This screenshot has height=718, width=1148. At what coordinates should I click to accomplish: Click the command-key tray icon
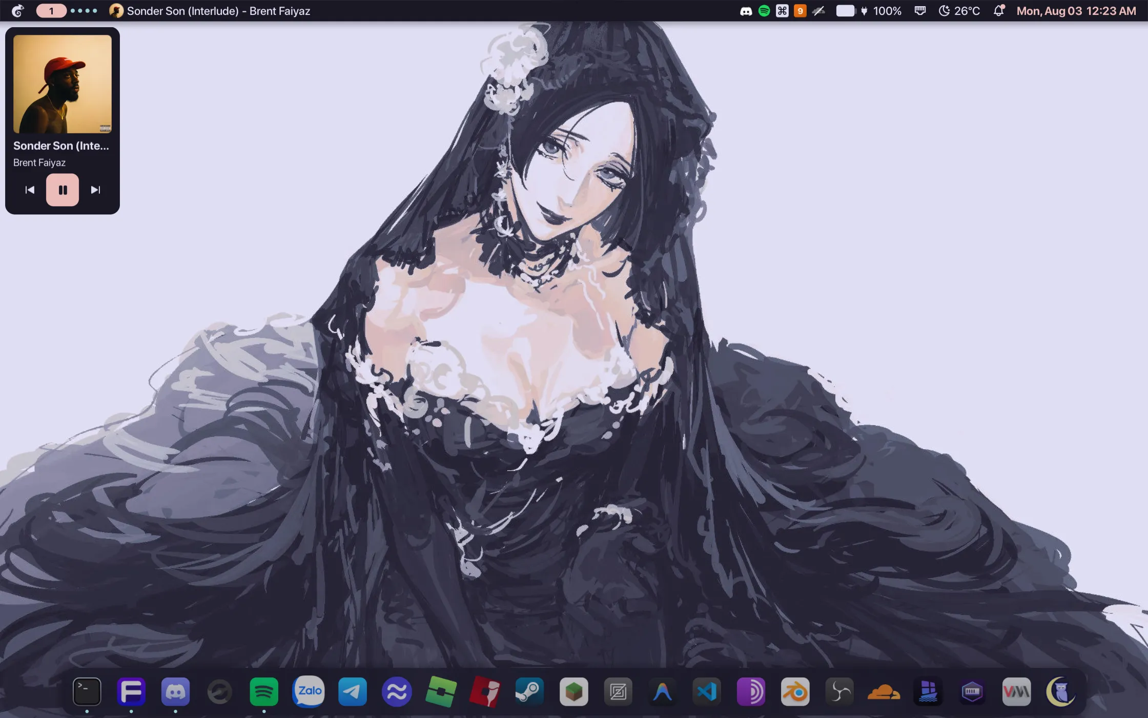(782, 11)
